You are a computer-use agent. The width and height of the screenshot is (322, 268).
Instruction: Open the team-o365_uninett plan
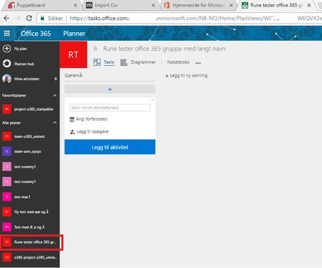pos(29,137)
